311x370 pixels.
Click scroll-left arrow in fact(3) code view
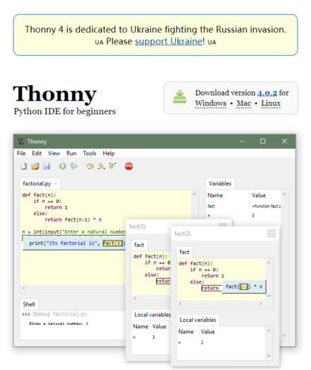pos(135,299)
